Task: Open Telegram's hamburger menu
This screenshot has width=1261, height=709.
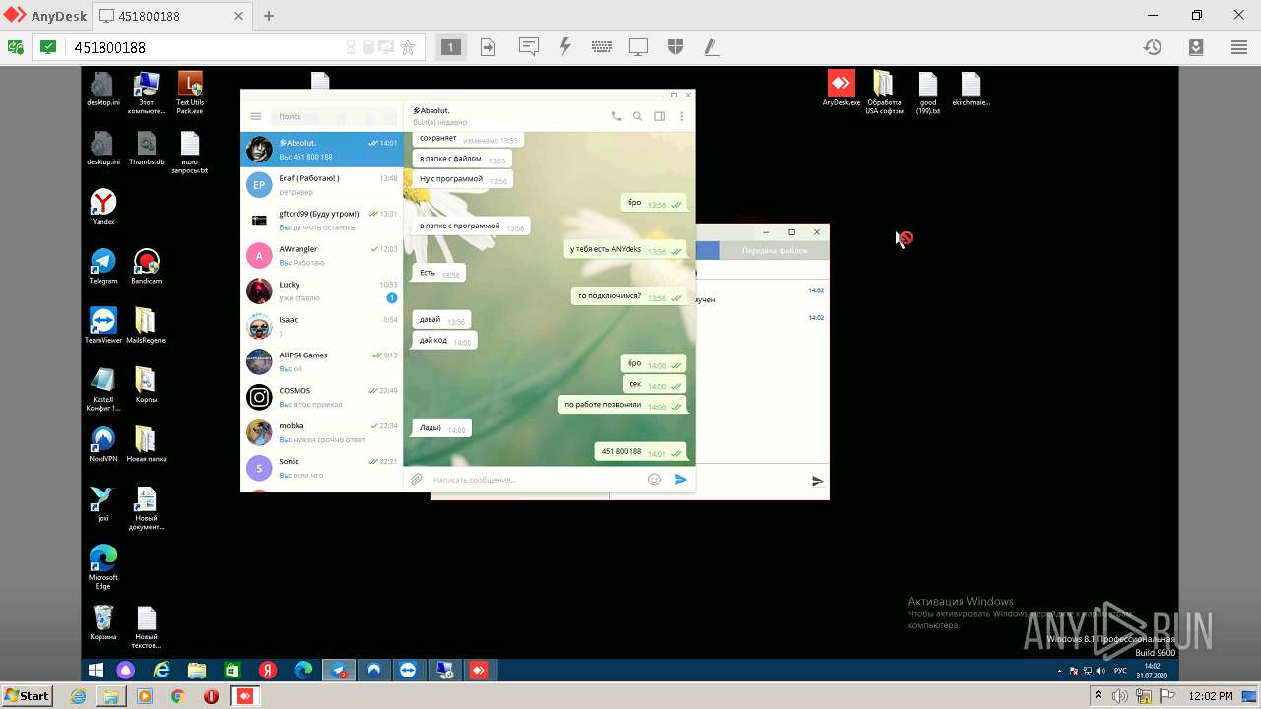Action: point(256,116)
